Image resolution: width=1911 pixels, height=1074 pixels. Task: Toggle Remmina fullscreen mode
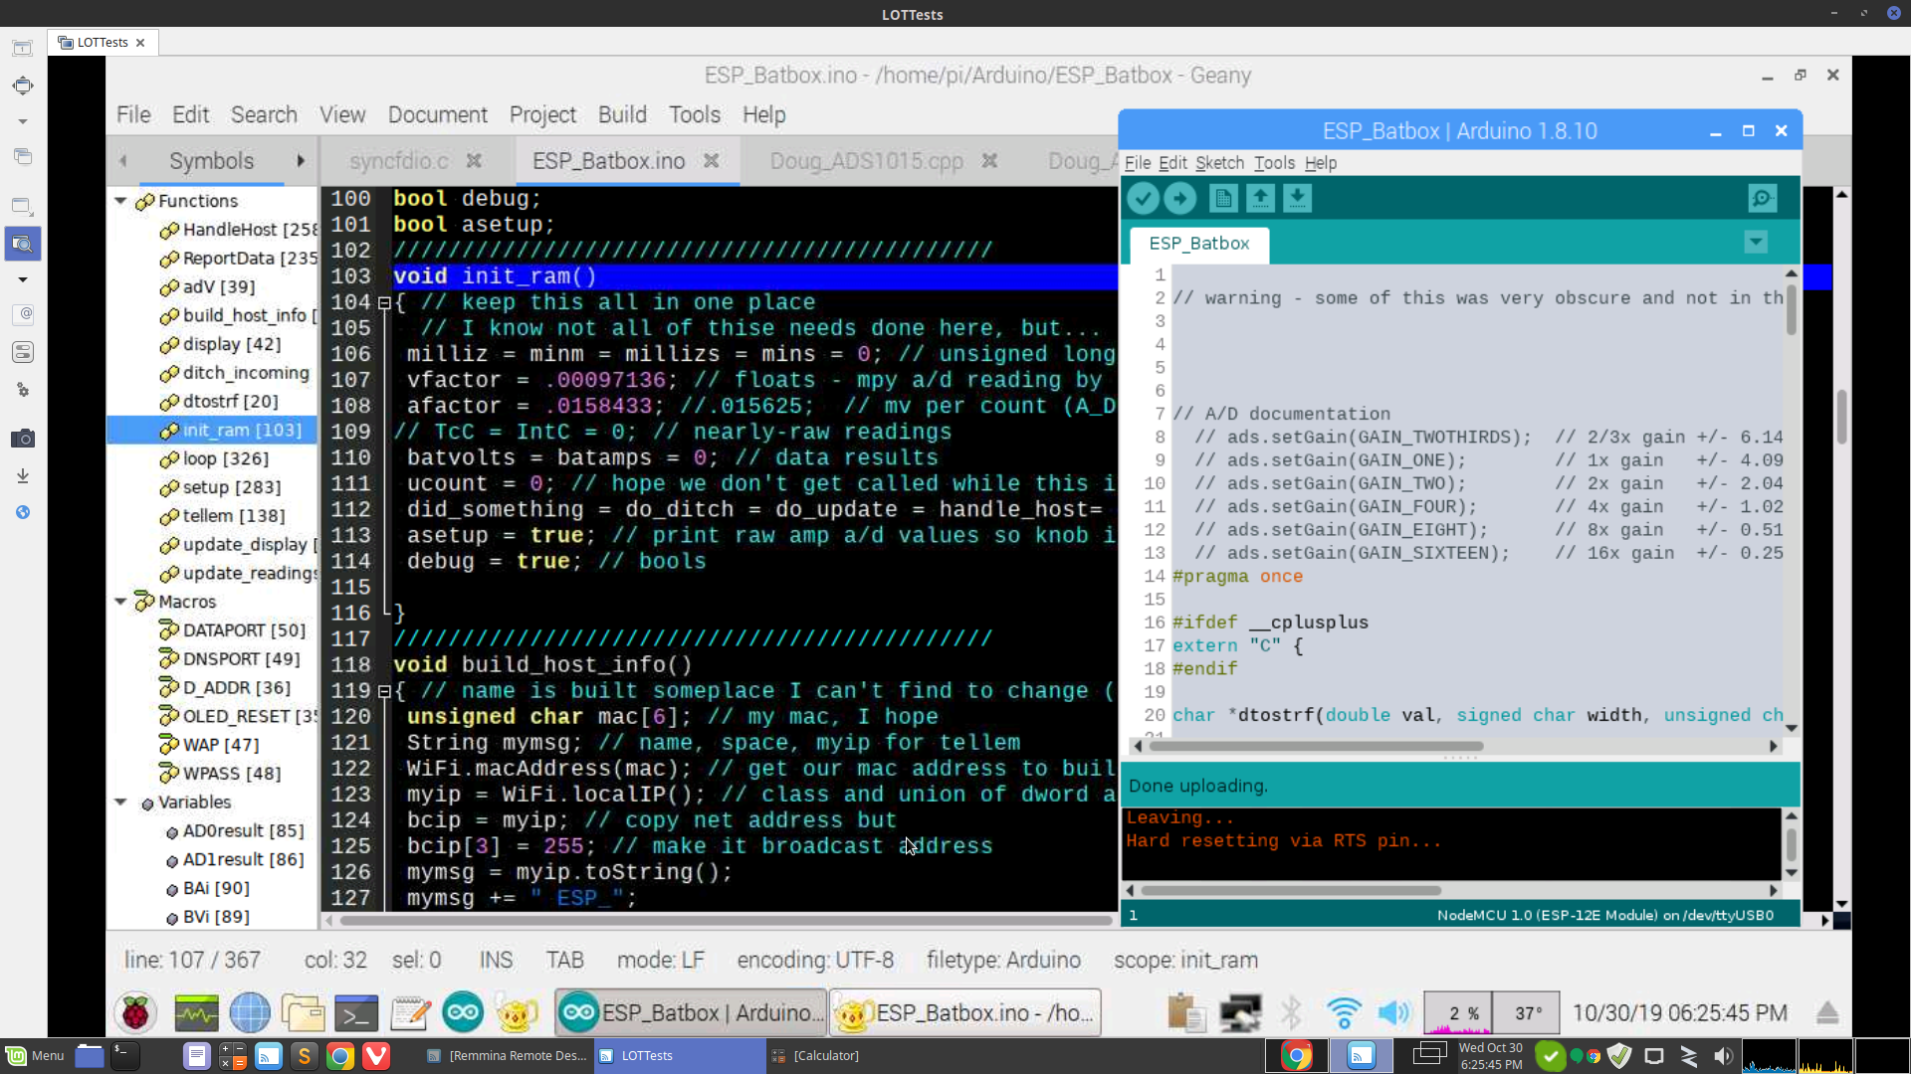click(23, 87)
